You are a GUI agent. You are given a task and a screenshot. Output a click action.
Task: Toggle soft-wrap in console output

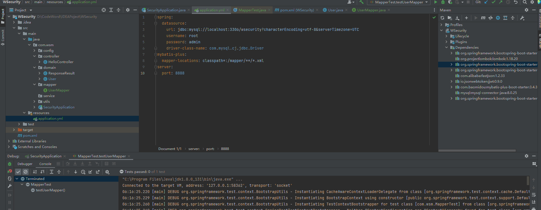point(534,195)
